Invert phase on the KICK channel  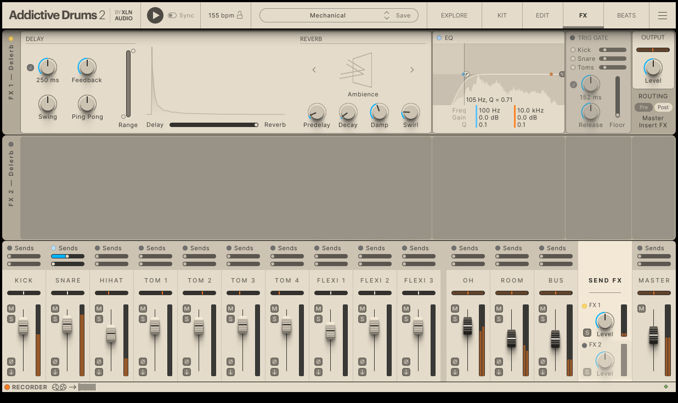pyautogui.click(x=11, y=362)
